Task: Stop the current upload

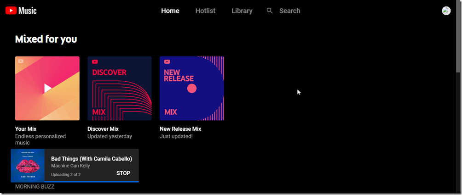Action: (123, 173)
